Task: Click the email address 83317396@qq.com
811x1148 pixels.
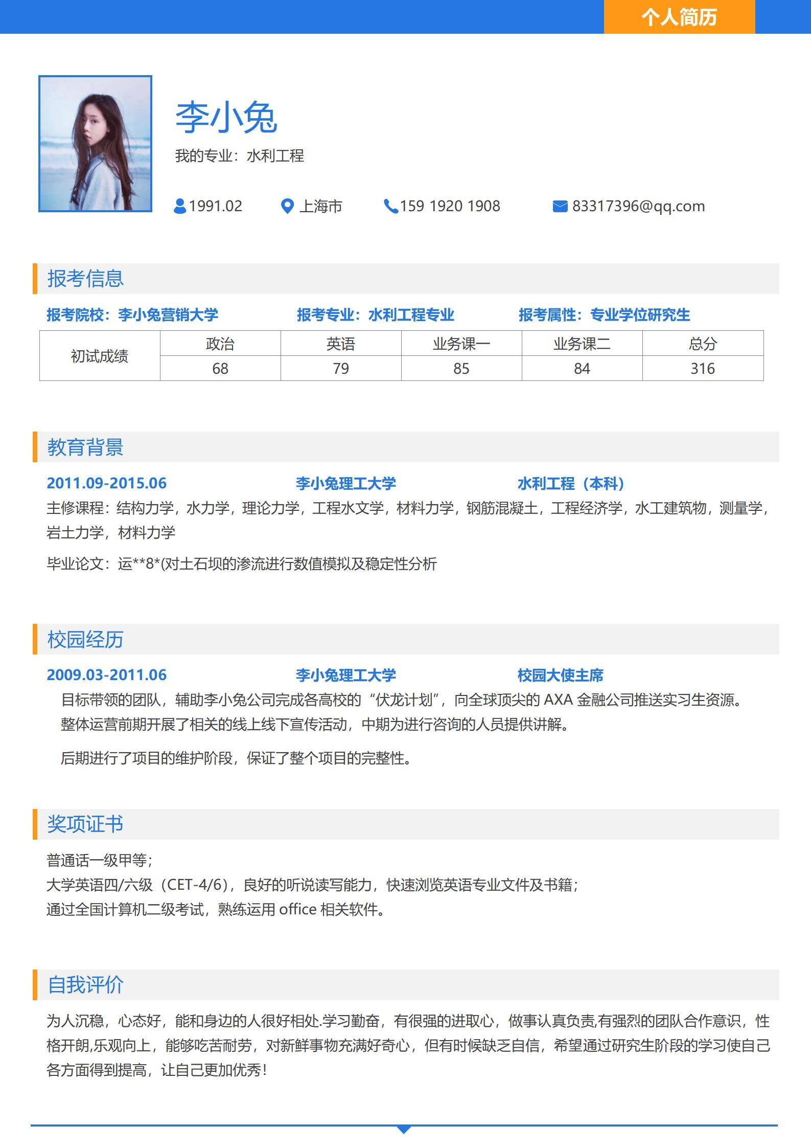Action: (x=638, y=206)
